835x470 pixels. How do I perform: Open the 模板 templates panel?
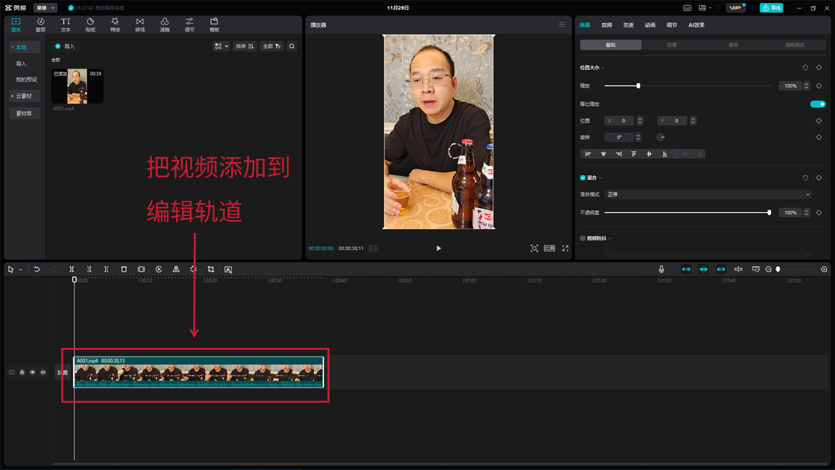click(x=214, y=25)
